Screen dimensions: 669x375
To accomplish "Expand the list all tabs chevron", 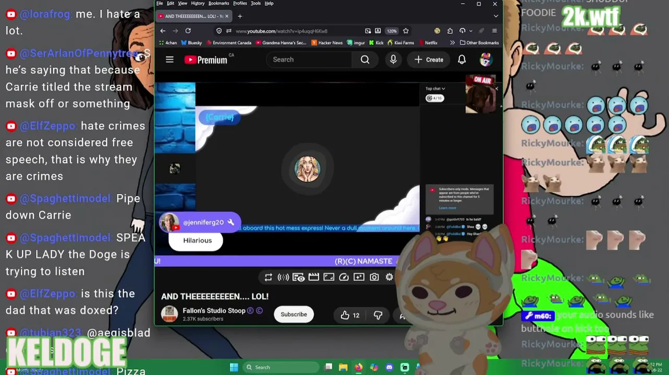I will click(x=495, y=16).
